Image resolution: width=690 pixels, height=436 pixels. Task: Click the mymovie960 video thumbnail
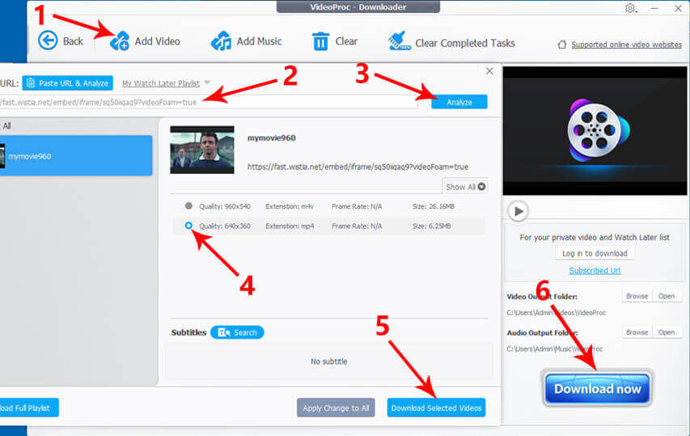tap(202, 150)
